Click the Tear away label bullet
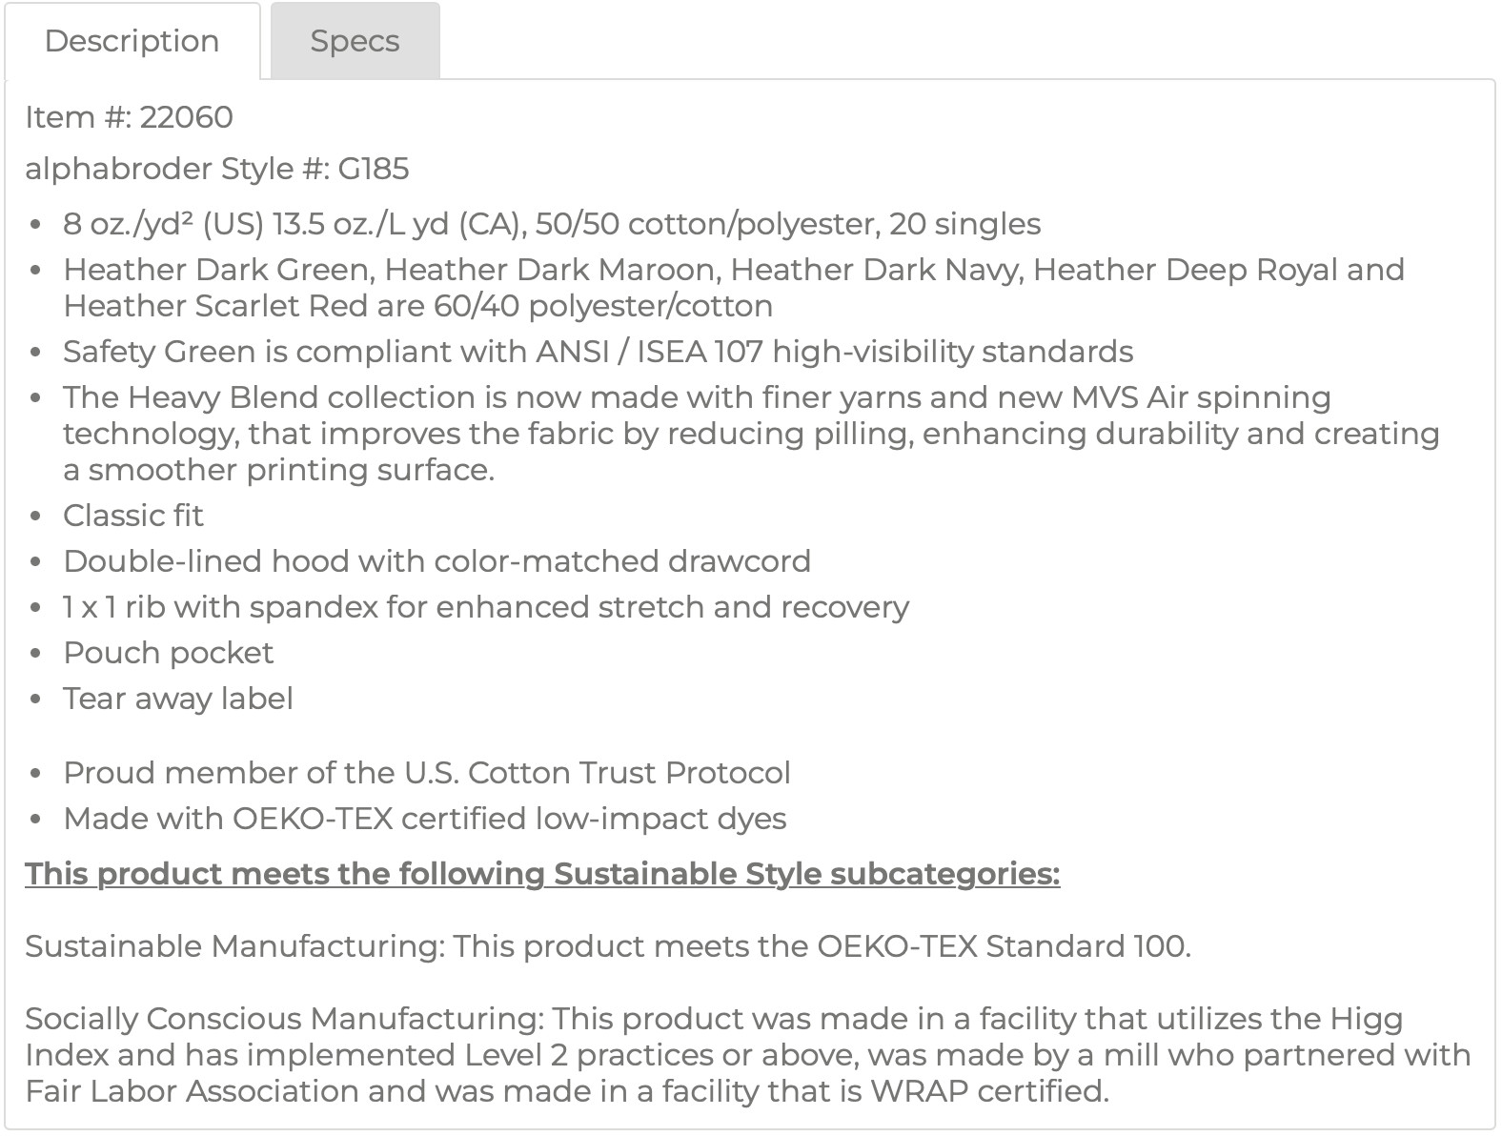This screenshot has width=1502, height=1136. 177,699
